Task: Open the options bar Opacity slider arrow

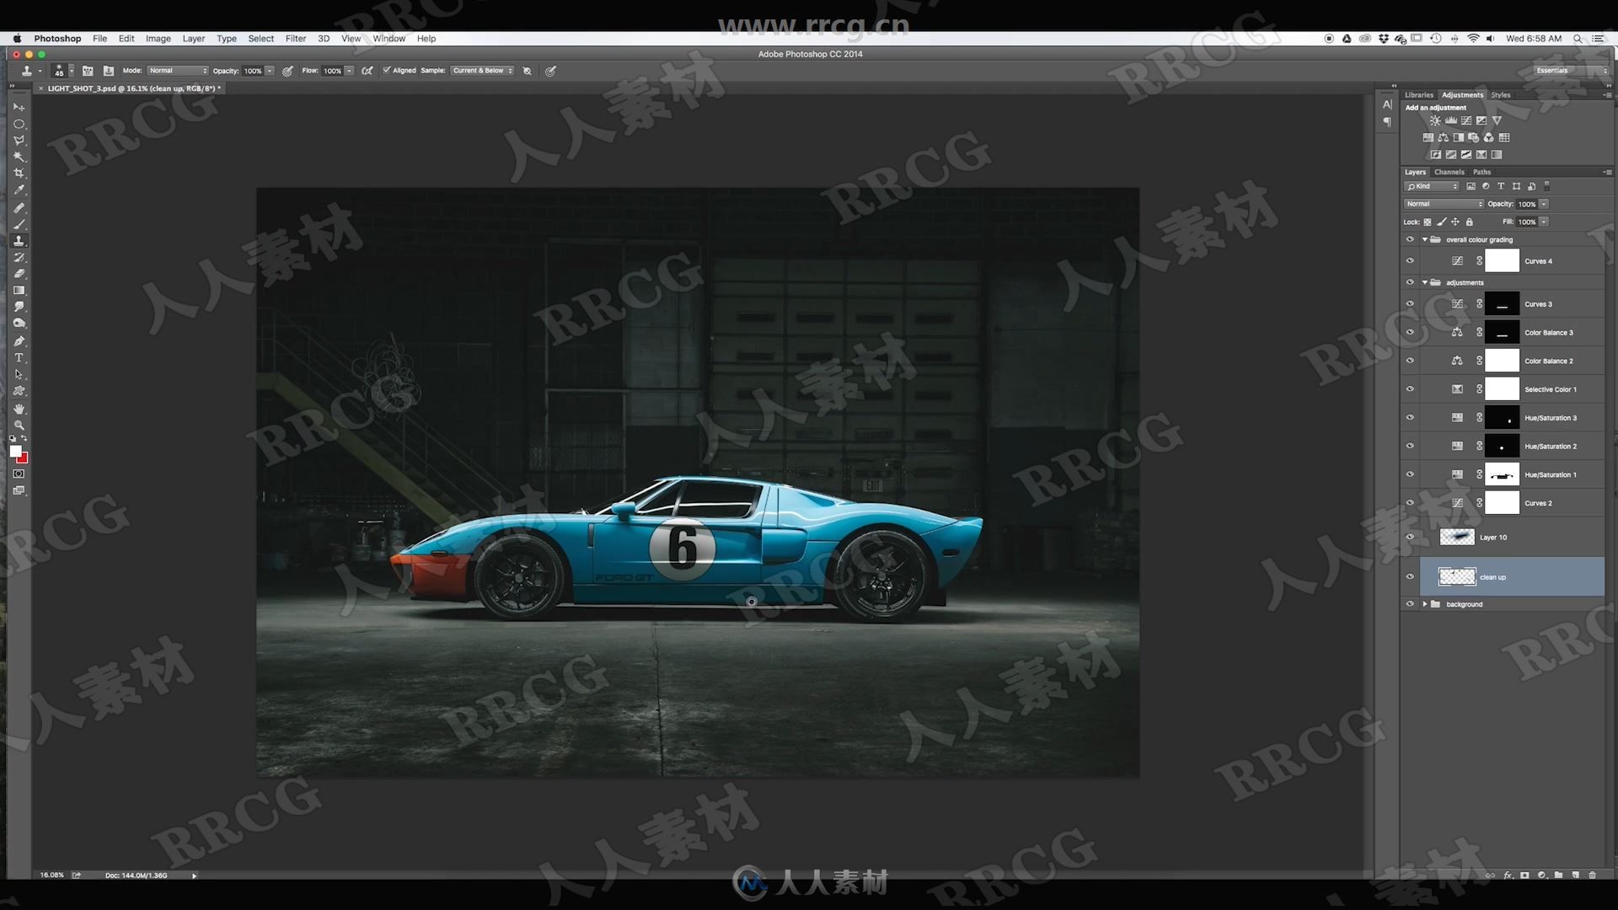Action: click(x=270, y=71)
